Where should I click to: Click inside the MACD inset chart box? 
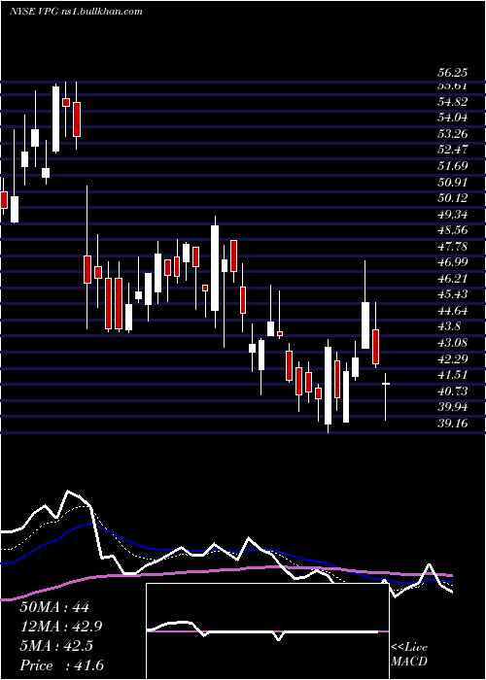[x=267, y=631]
